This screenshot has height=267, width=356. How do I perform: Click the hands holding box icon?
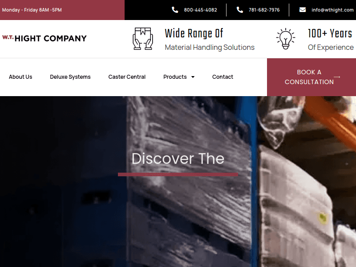pos(143,39)
